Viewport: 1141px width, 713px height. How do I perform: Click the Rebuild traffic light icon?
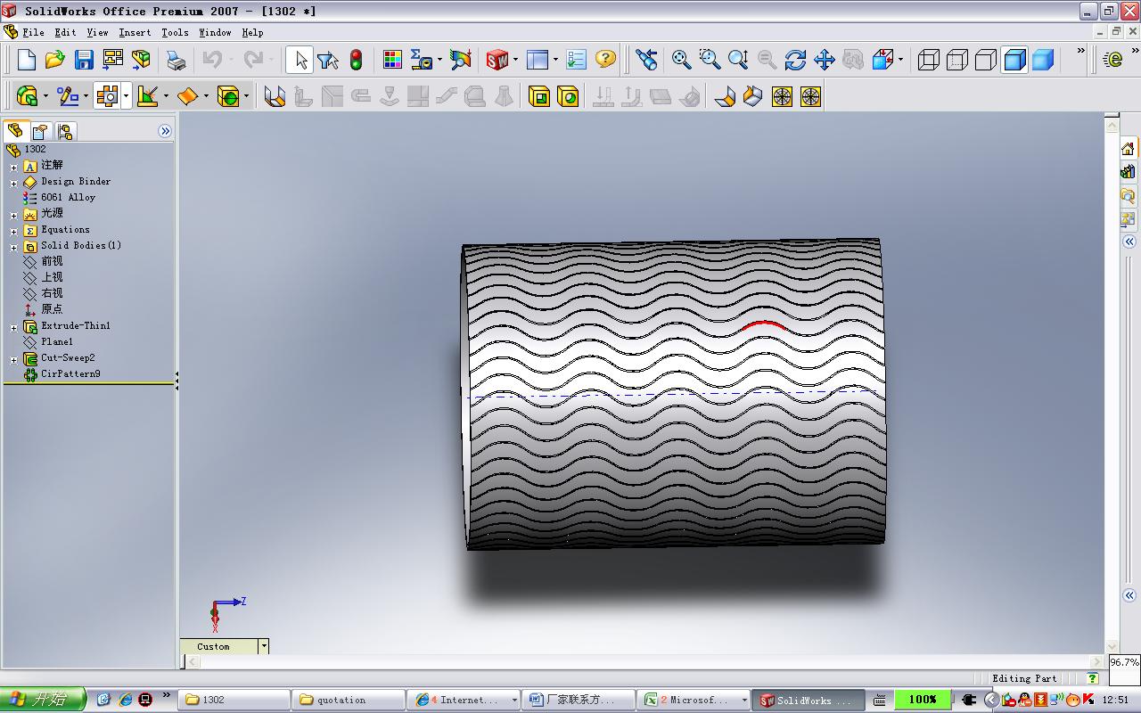point(356,60)
